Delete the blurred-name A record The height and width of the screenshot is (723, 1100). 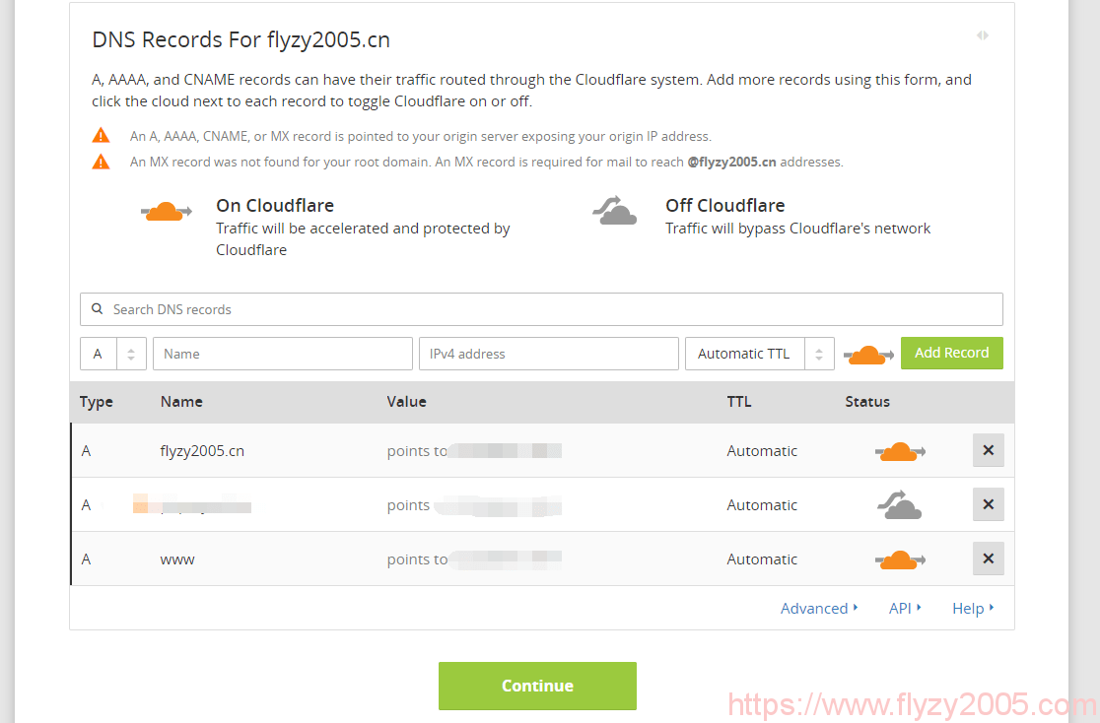pos(988,504)
